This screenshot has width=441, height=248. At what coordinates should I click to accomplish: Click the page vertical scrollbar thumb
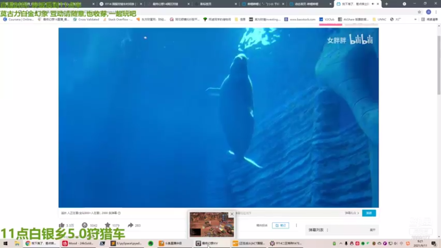439,65
